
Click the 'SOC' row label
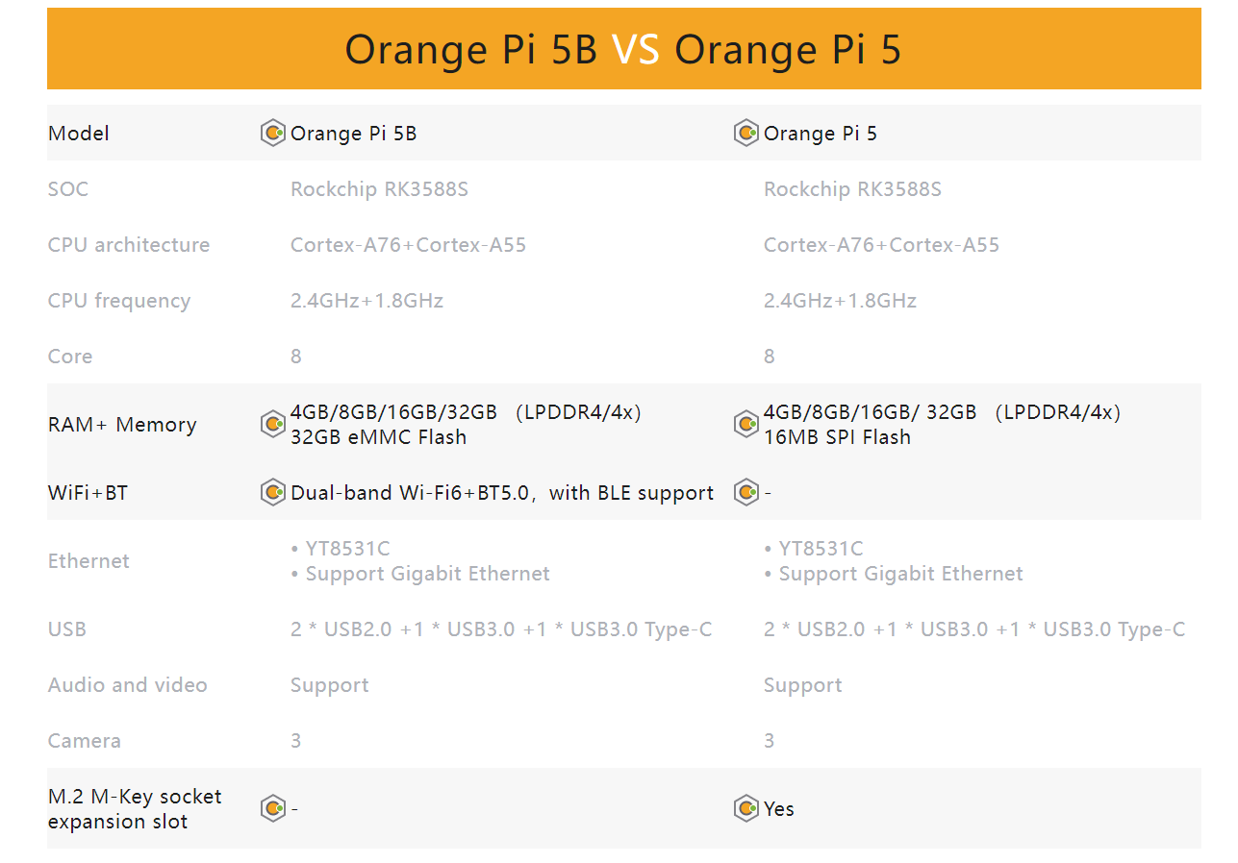pos(68,188)
